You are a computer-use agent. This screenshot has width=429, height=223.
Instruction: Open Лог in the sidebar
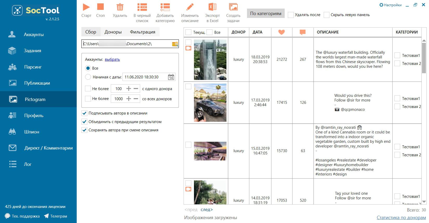[38, 164]
